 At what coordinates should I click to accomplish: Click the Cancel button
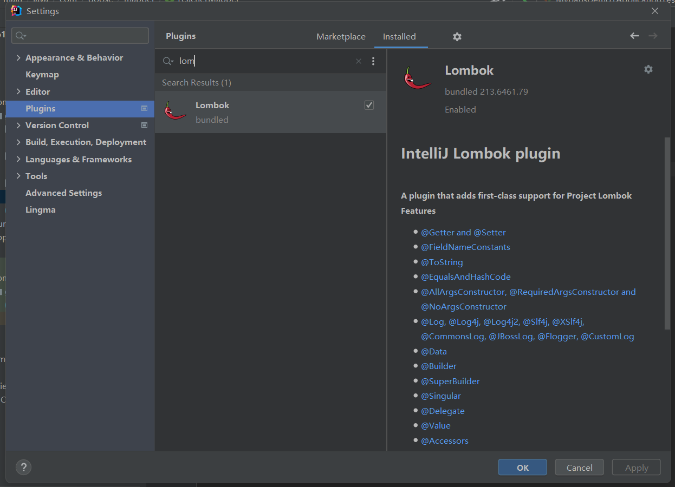coord(579,468)
